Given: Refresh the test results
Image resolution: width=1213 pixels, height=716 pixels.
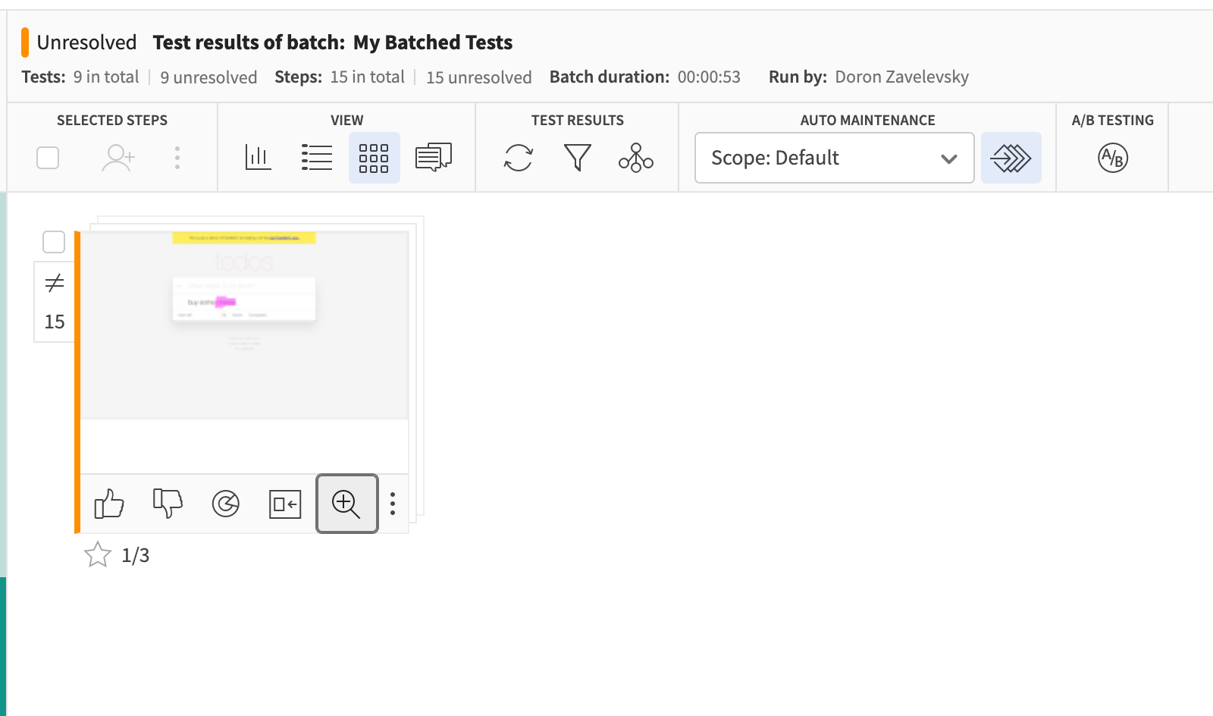Looking at the screenshot, I should pos(519,158).
